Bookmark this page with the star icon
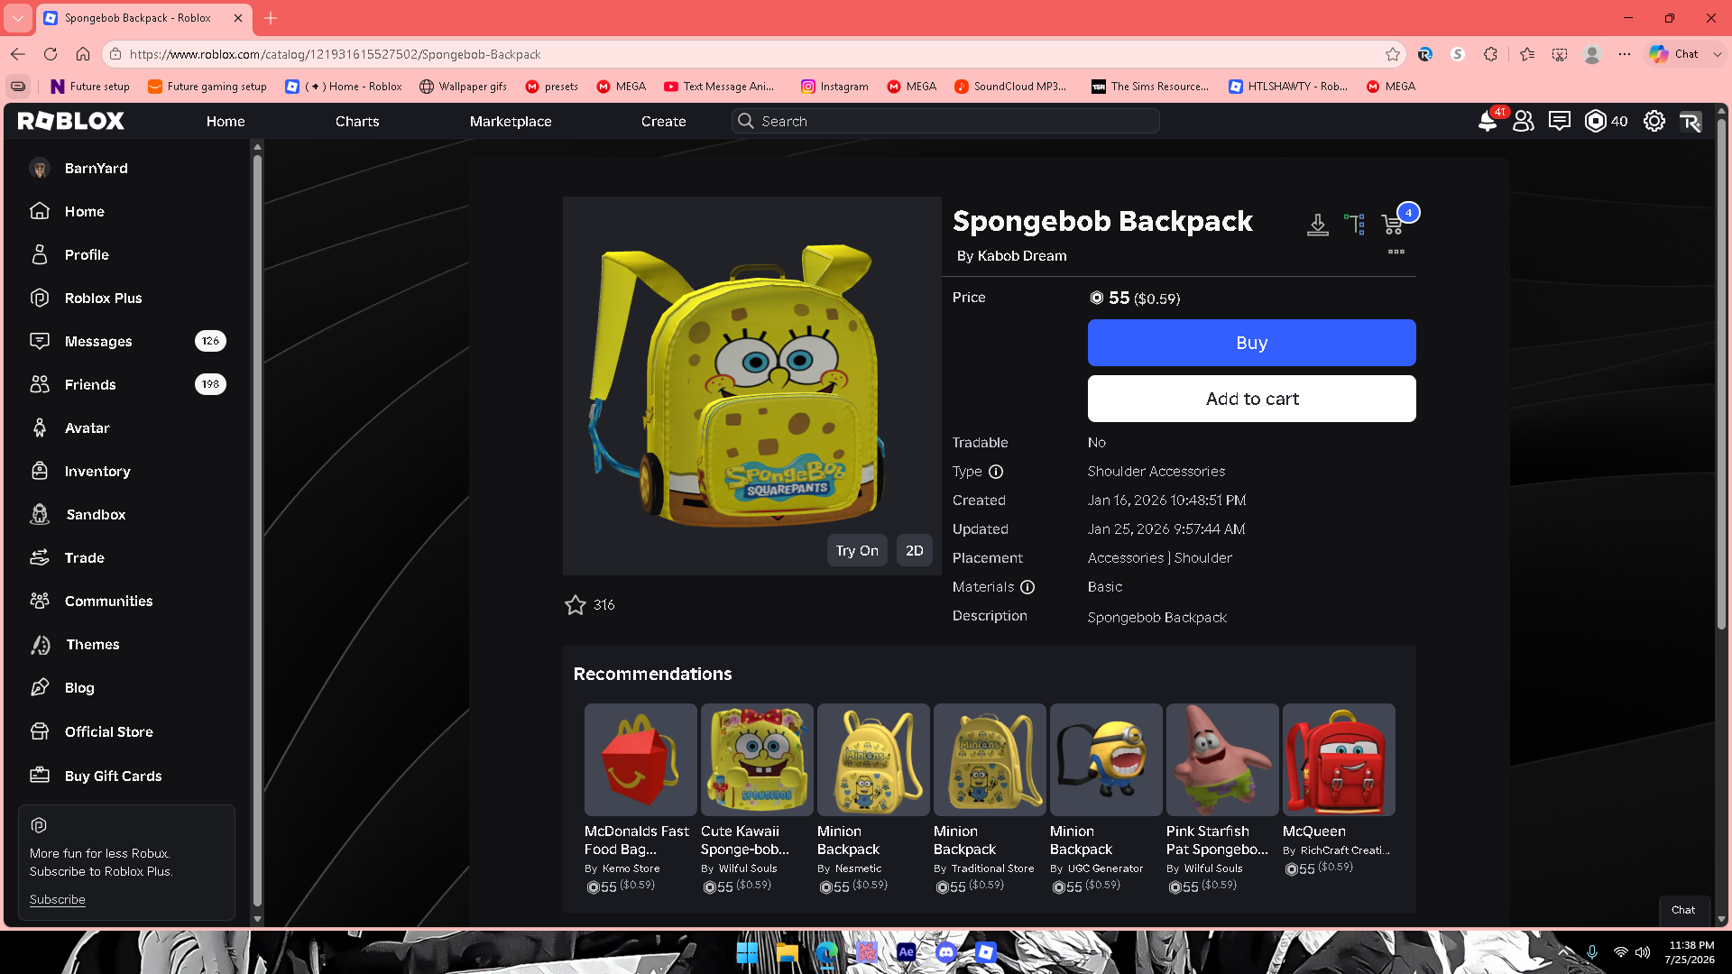Screen dimensions: 1732x974 point(1393,54)
